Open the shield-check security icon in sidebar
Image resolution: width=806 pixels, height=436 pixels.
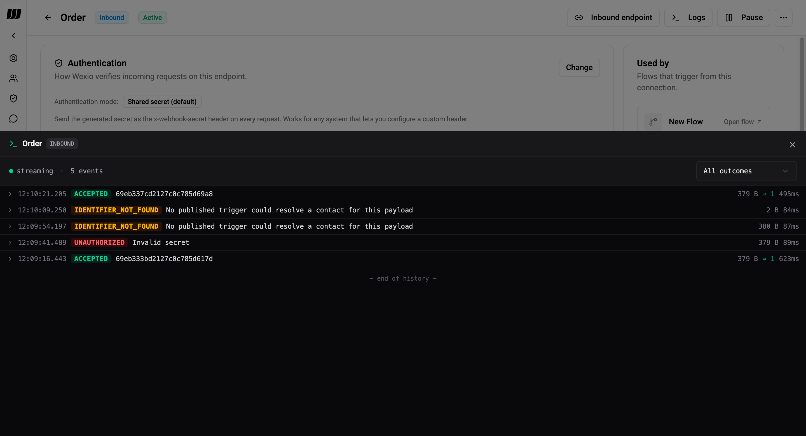point(13,98)
